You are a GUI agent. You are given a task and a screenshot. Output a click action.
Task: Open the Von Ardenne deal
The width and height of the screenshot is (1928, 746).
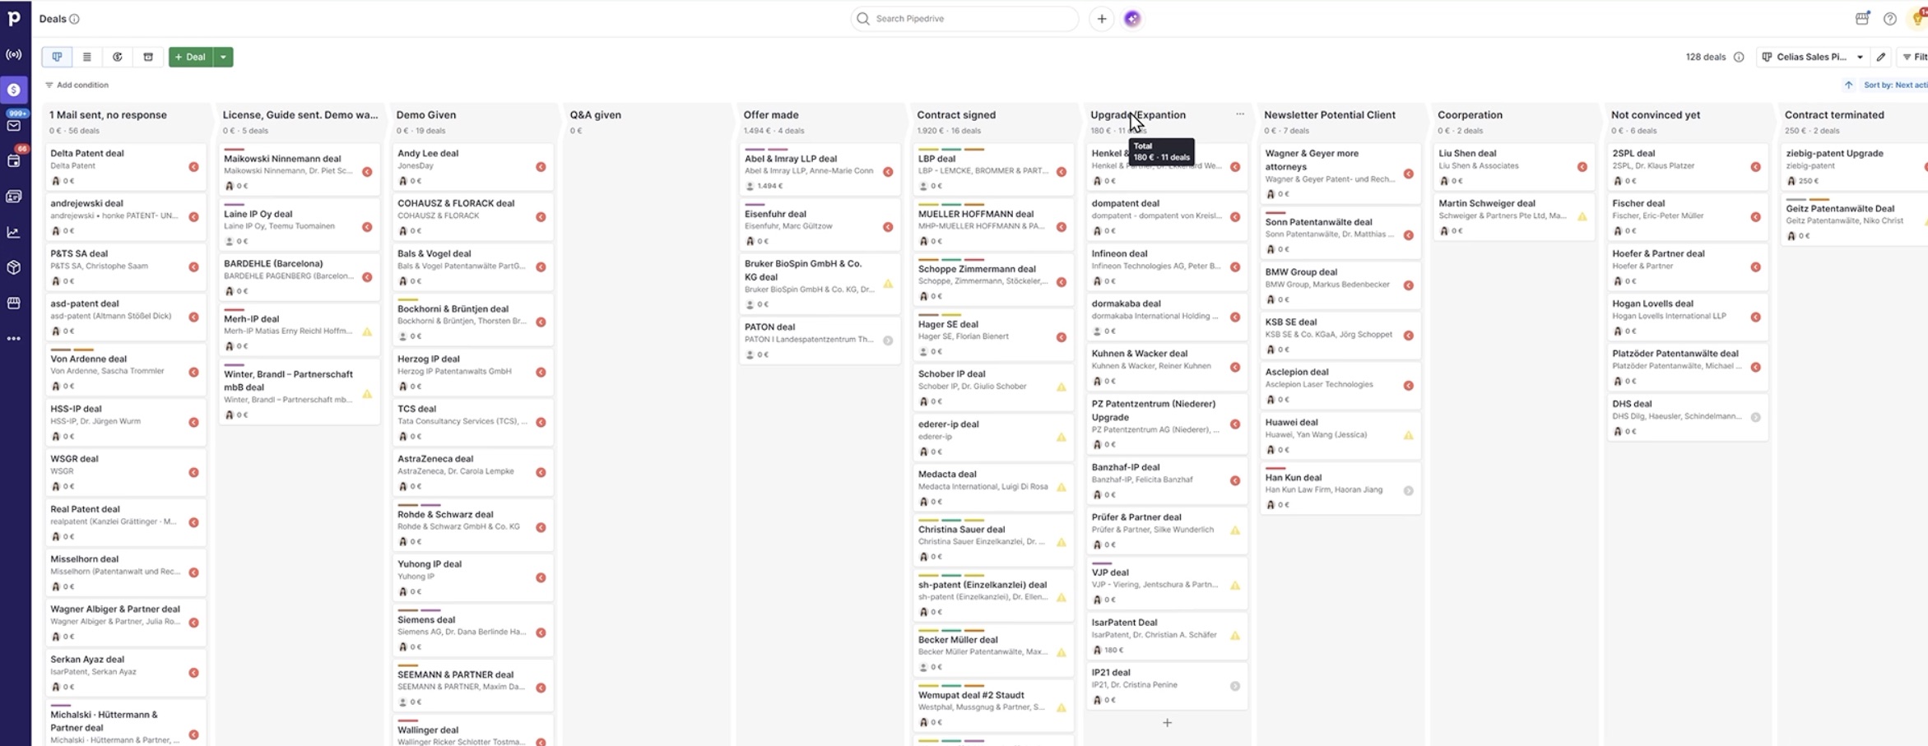[x=125, y=369]
